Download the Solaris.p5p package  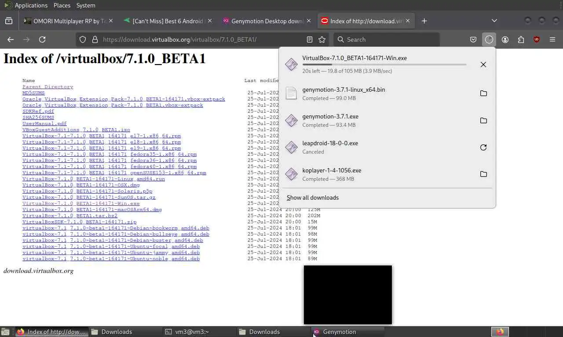87,191
